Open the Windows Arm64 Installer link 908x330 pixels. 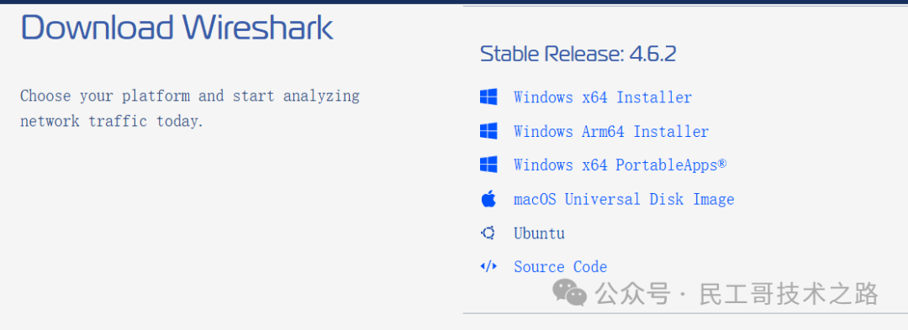[x=611, y=131]
